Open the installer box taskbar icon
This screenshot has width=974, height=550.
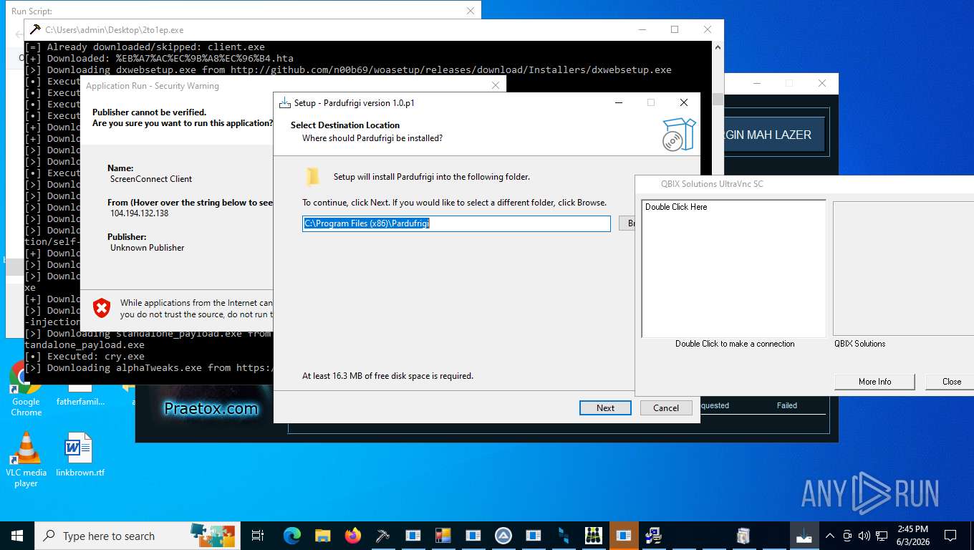[x=743, y=536]
